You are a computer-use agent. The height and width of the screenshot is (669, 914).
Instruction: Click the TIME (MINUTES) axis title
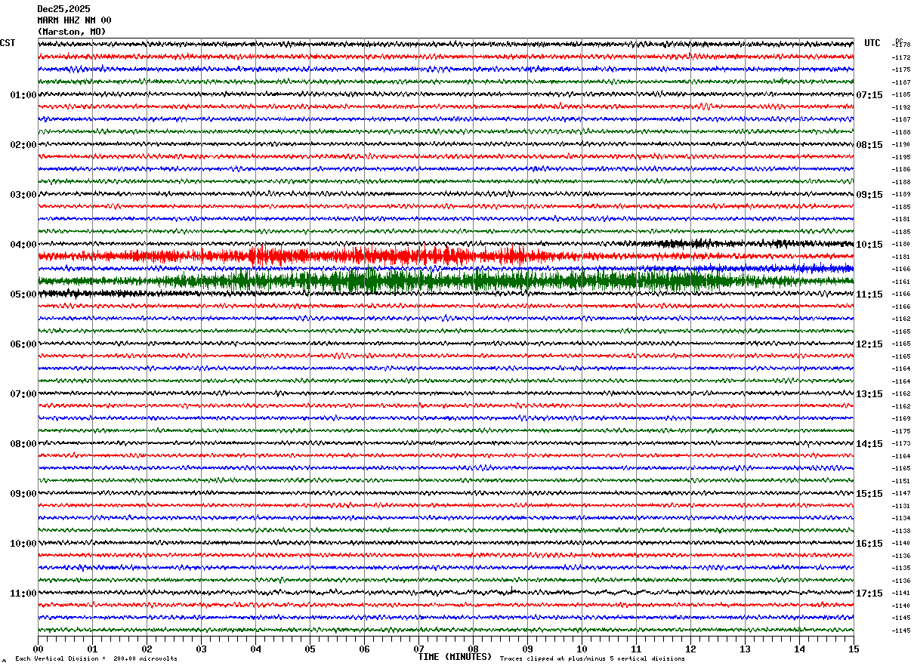(455, 657)
